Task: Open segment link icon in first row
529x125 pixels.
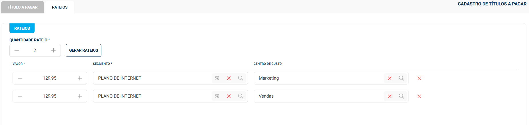Action: click(217, 78)
